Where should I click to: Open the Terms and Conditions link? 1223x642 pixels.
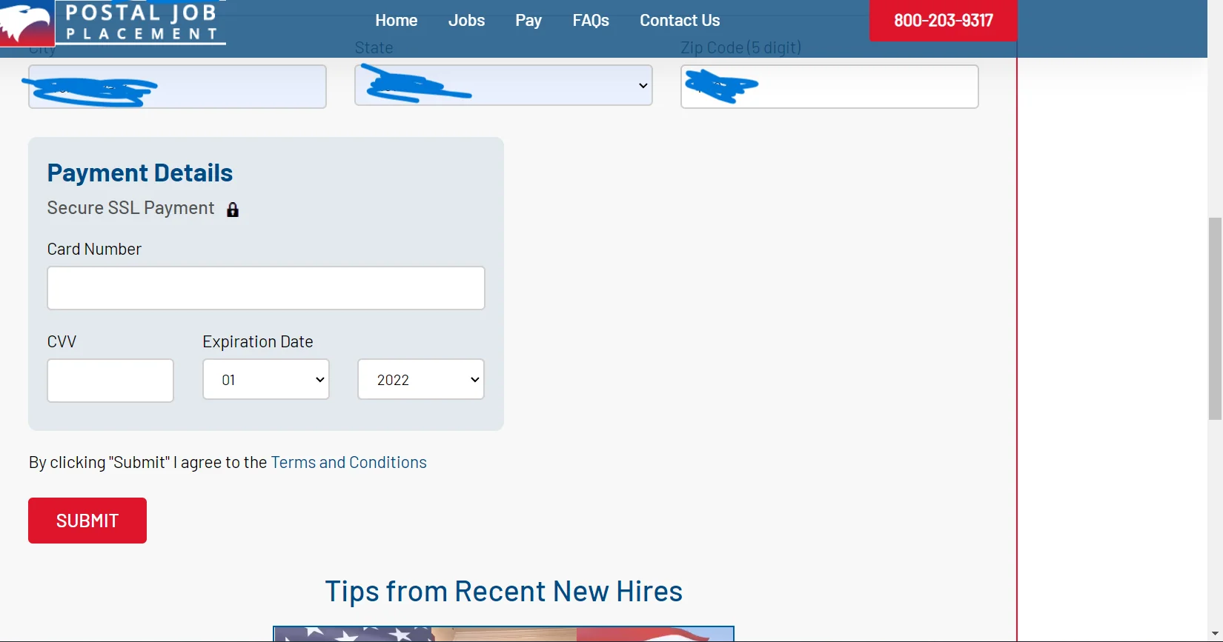(x=348, y=463)
